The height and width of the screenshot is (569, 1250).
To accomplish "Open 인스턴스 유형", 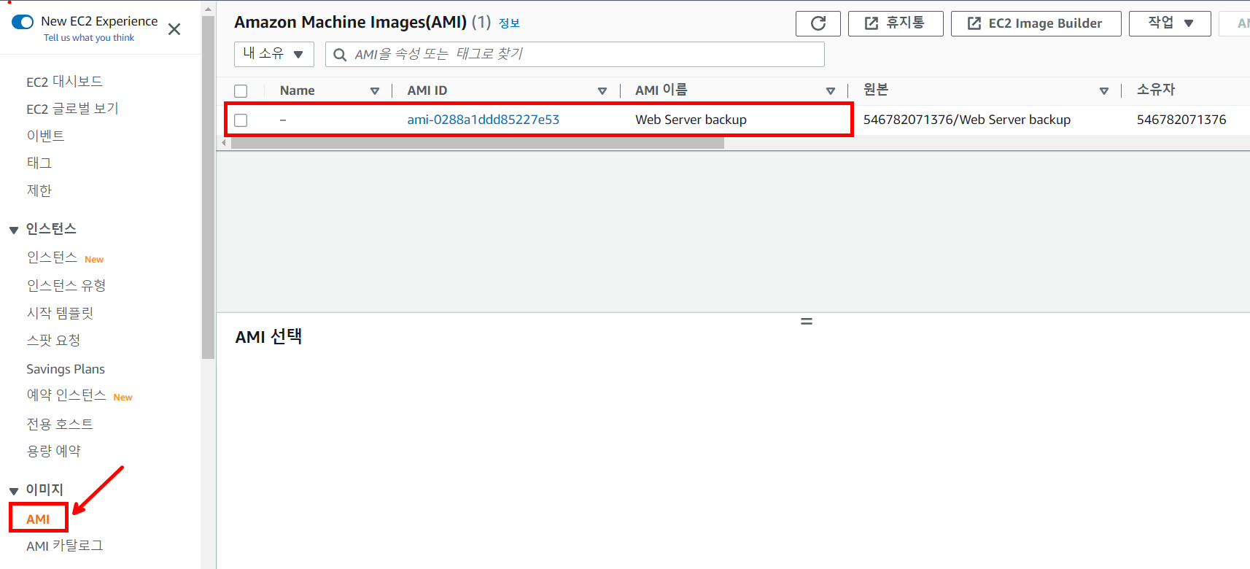I will pos(66,285).
